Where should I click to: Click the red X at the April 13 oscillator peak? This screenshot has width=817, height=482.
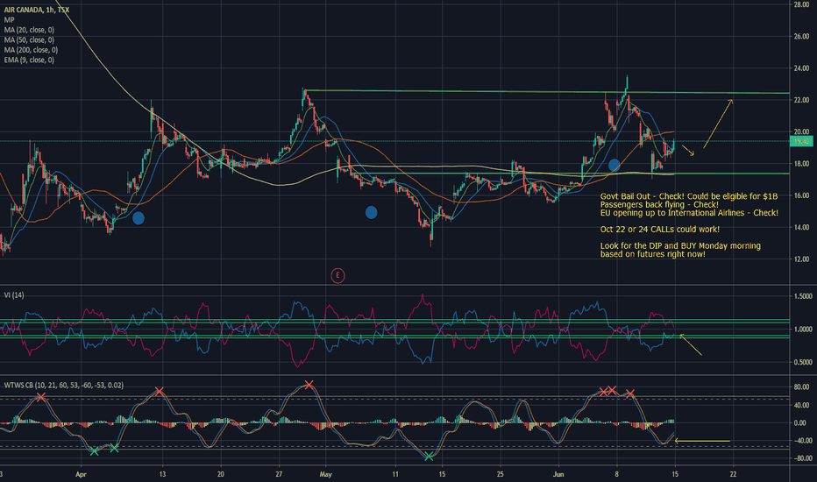pyautogui.click(x=159, y=391)
